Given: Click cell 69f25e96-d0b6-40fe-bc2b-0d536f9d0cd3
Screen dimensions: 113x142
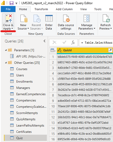Looking at the screenshot, I should [85, 139].
